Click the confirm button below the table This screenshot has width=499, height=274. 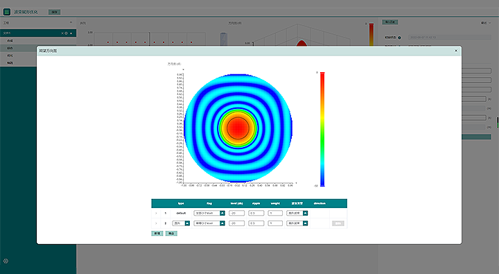(x=171, y=234)
